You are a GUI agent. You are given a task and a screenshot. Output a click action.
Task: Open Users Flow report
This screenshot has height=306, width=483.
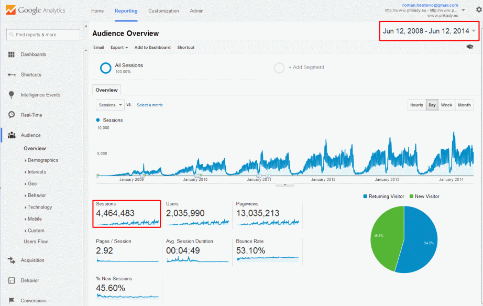click(x=36, y=242)
